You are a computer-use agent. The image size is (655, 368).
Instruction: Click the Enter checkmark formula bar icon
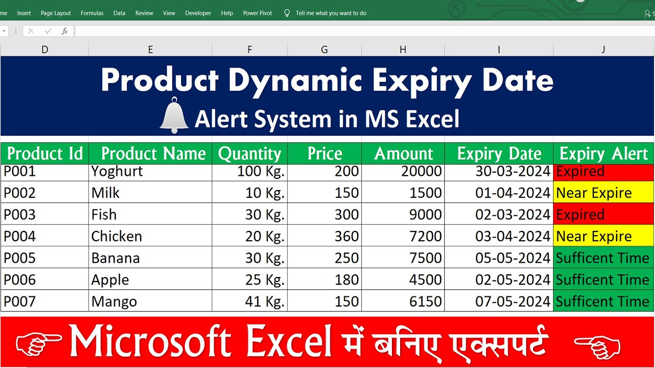point(48,31)
